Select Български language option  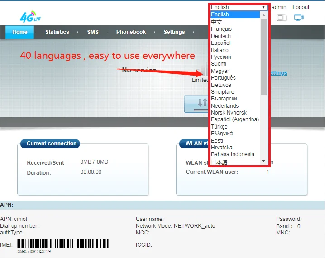pos(235,99)
